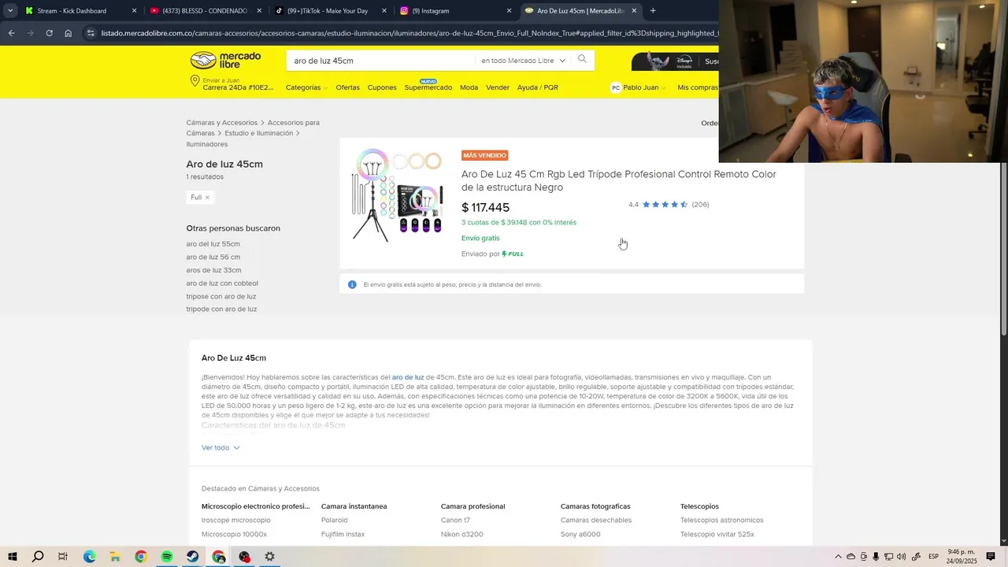Open taskbar search magnifier
The image size is (1008, 567).
(x=37, y=557)
